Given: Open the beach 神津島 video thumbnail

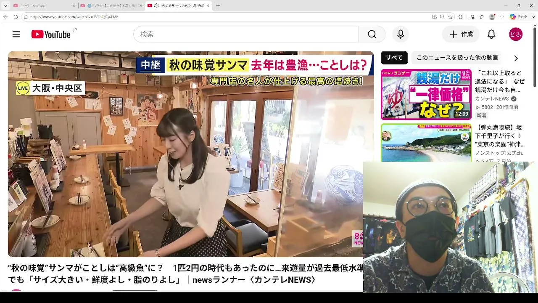Looking at the screenshot, I should pyautogui.click(x=426, y=143).
